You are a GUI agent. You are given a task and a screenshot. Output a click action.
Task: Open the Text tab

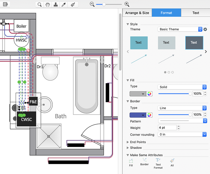[196, 13]
